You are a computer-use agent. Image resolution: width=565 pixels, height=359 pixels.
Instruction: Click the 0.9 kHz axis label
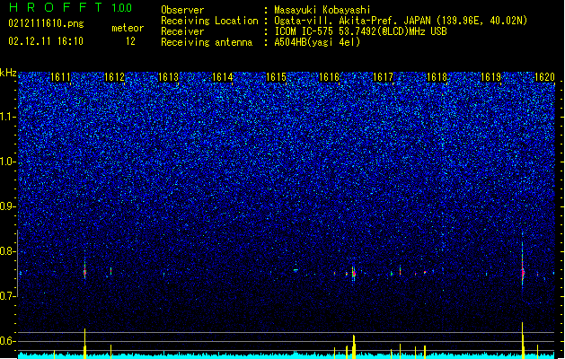[8, 206]
